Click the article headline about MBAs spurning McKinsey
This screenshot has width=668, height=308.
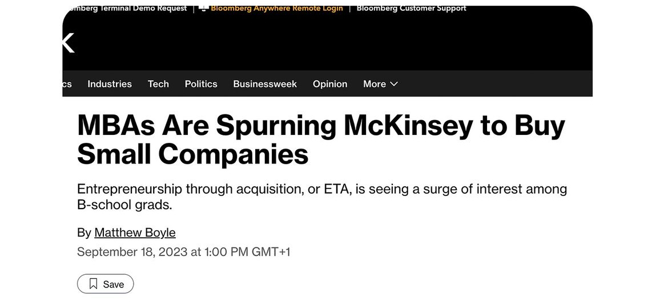tap(321, 139)
